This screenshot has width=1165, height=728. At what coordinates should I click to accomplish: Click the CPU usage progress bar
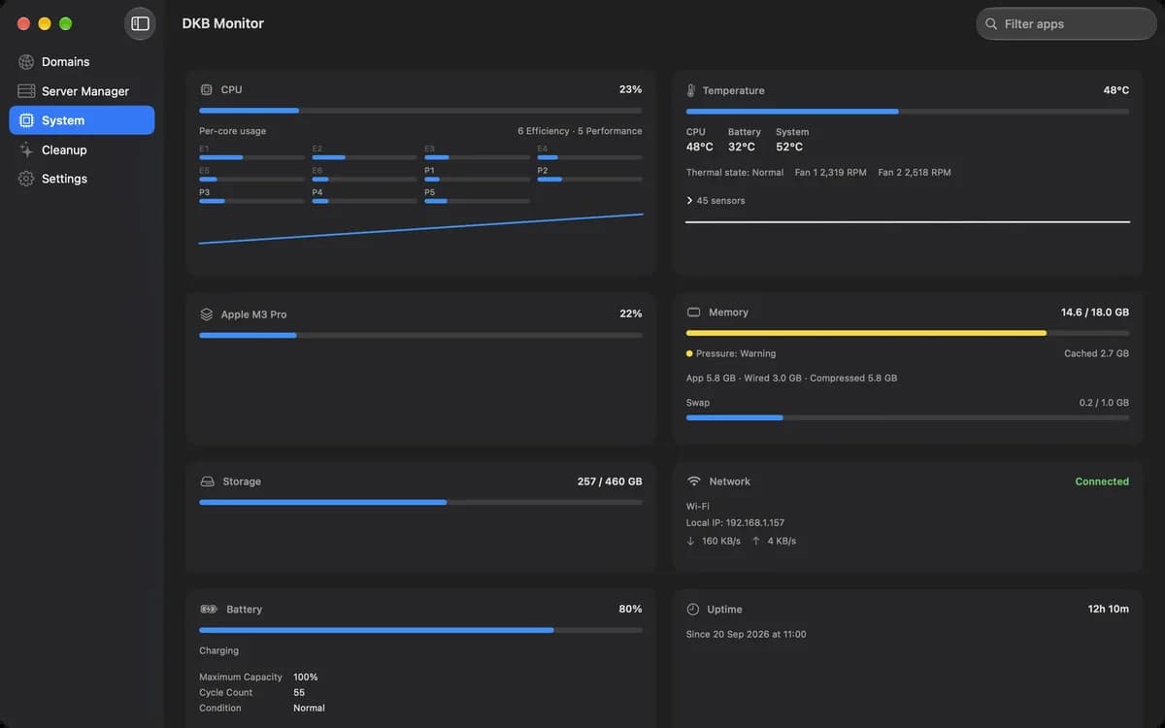pyautogui.click(x=420, y=111)
